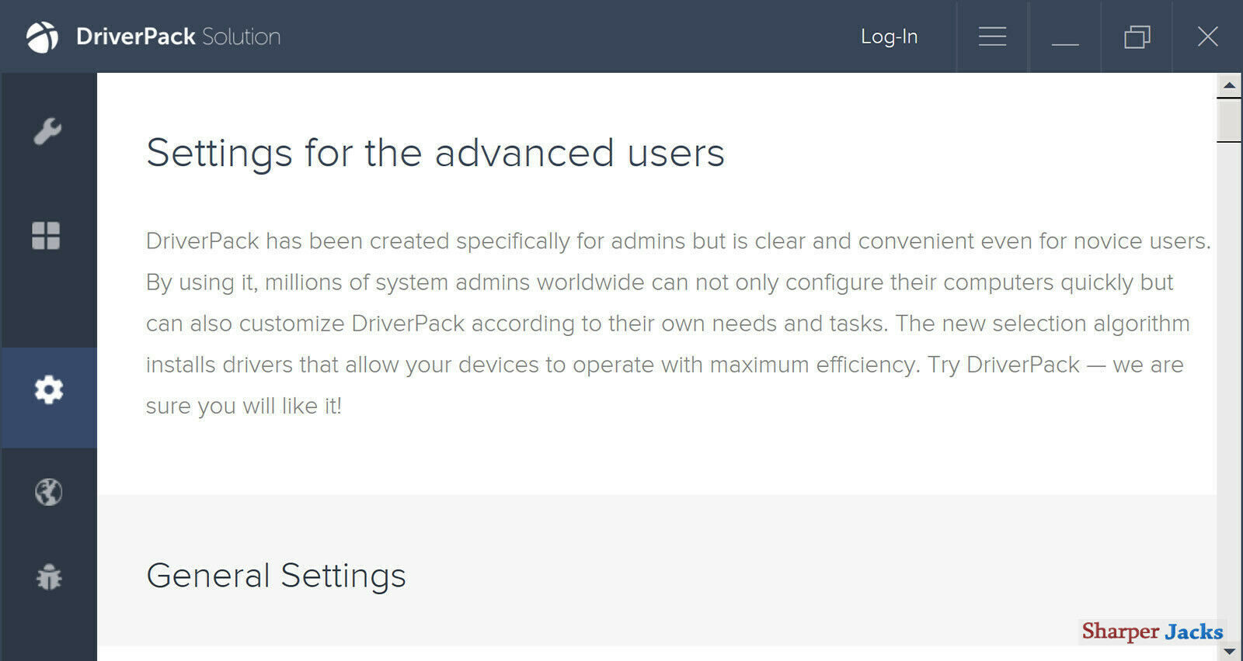Click the 'Settings for the advanced users' heading
1243x661 pixels.
pos(435,153)
